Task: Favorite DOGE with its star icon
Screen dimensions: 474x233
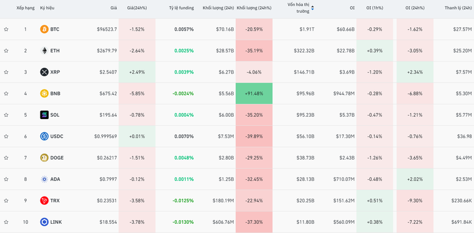Action: coord(6,158)
